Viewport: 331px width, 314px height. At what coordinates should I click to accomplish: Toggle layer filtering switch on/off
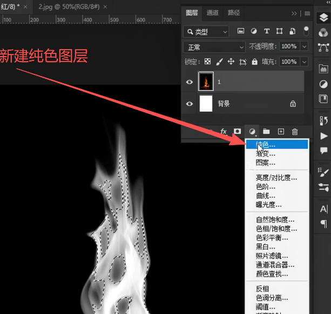(x=306, y=31)
